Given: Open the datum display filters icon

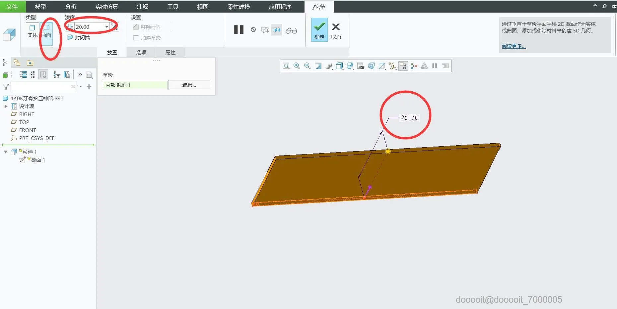Looking at the screenshot, I should tap(382, 66).
